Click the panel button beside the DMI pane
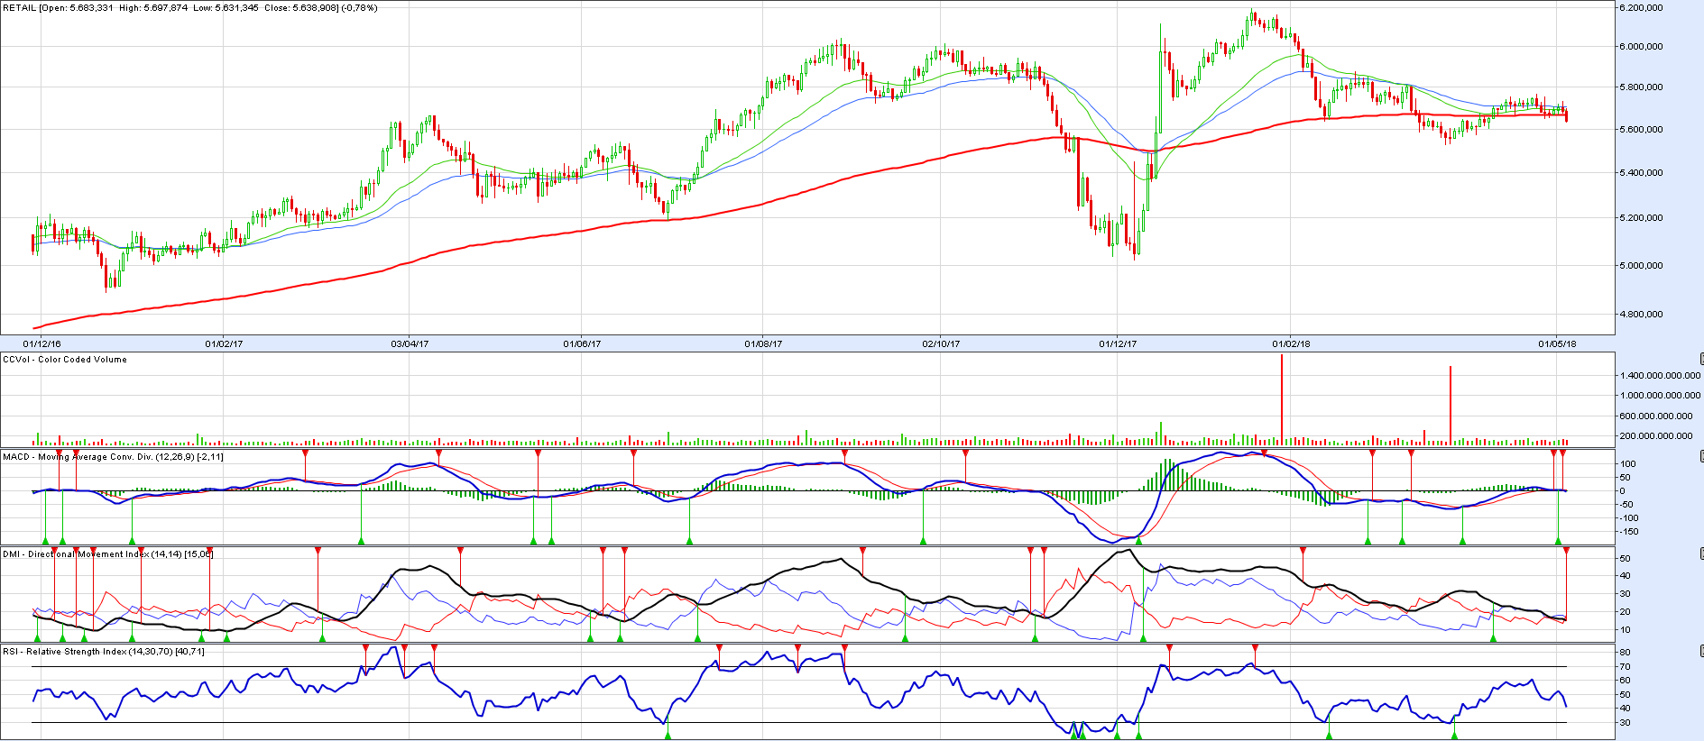This screenshot has width=1704, height=741. (1701, 553)
